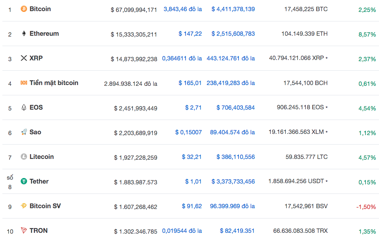379x236 pixels.
Task: Click the XRP cross logo icon
Action: coord(24,58)
